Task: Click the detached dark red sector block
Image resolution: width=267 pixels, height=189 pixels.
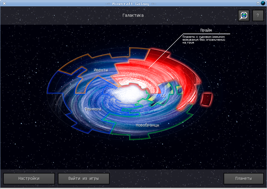Action: point(206,99)
